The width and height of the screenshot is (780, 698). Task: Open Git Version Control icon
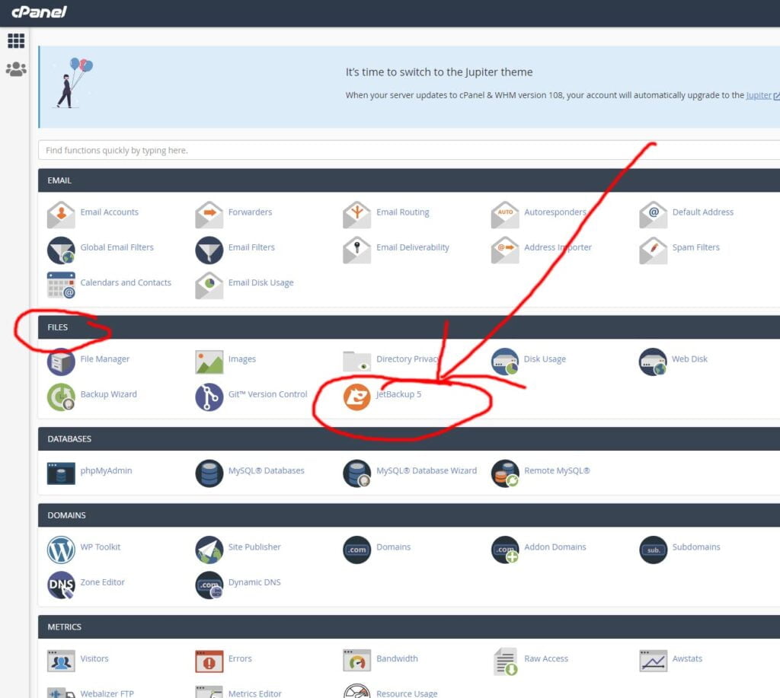pos(209,397)
